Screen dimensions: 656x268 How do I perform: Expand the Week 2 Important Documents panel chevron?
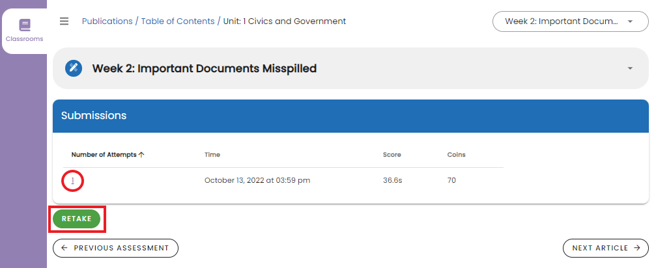(x=630, y=68)
